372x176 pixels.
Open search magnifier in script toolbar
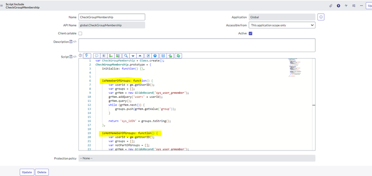[x=126, y=56]
